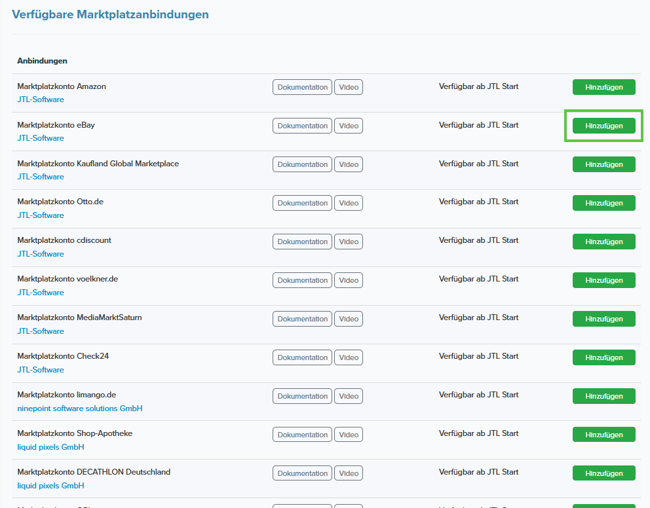Watch the Video for limango.de
Viewport: 650px width, 508px height.
click(349, 396)
